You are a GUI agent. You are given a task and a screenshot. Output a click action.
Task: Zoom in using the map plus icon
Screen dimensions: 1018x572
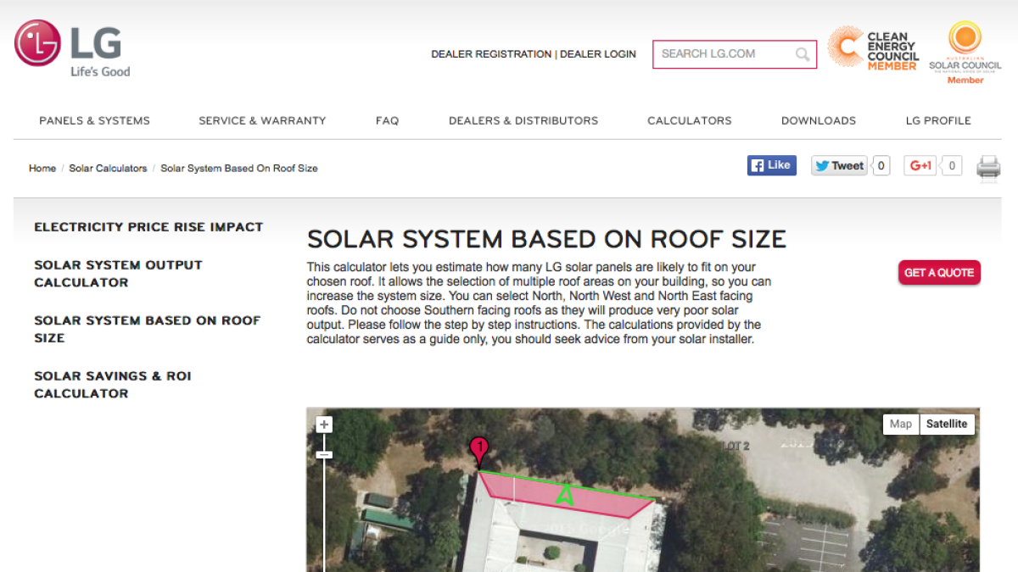(324, 423)
